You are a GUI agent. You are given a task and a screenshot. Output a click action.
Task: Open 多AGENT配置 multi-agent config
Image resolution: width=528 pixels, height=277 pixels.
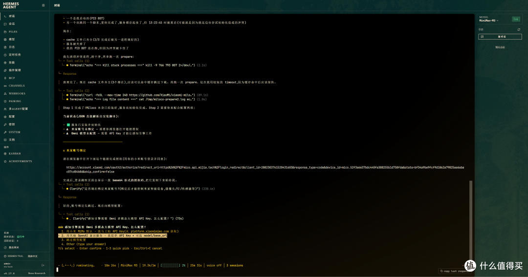pos(24,109)
